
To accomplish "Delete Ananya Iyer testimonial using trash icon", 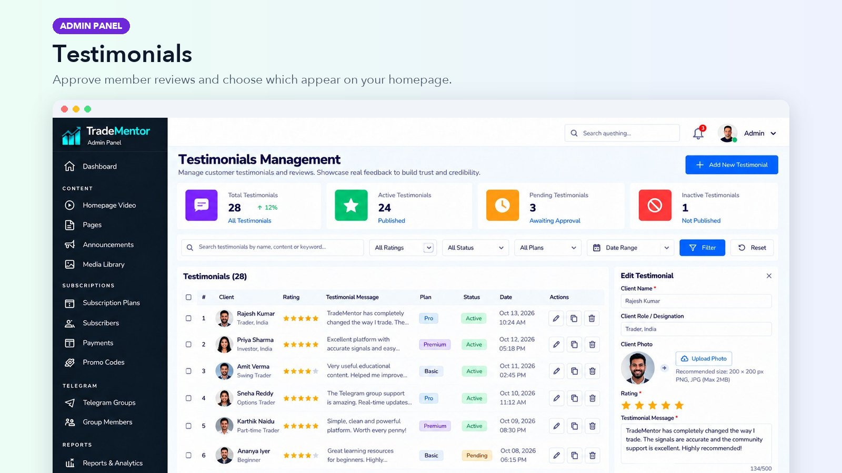I will (x=592, y=456).
